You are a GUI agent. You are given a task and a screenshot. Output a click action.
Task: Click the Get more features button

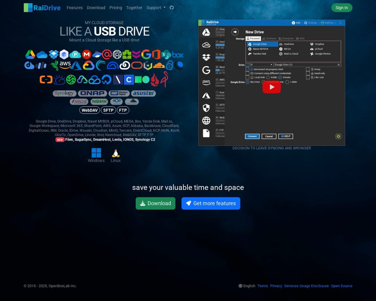tap(211, 203)
